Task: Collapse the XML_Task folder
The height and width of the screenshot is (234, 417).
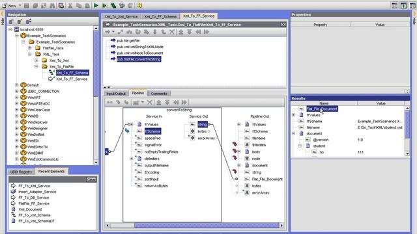Action: (30, 54)
